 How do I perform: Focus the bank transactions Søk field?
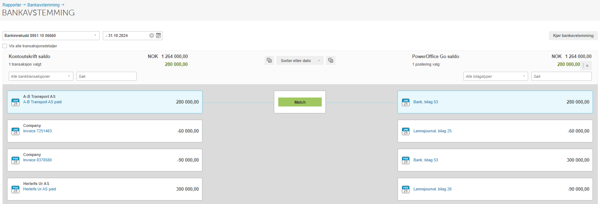[x=106, y=76]
